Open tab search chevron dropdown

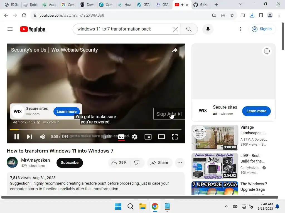(240, 4)
